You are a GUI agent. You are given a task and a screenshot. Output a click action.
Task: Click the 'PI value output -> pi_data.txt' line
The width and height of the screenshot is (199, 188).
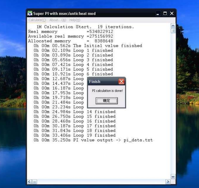point(93,140)
